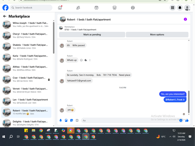
Task: Open the Cheryl conversation
Action: click(x=26, y=35)
